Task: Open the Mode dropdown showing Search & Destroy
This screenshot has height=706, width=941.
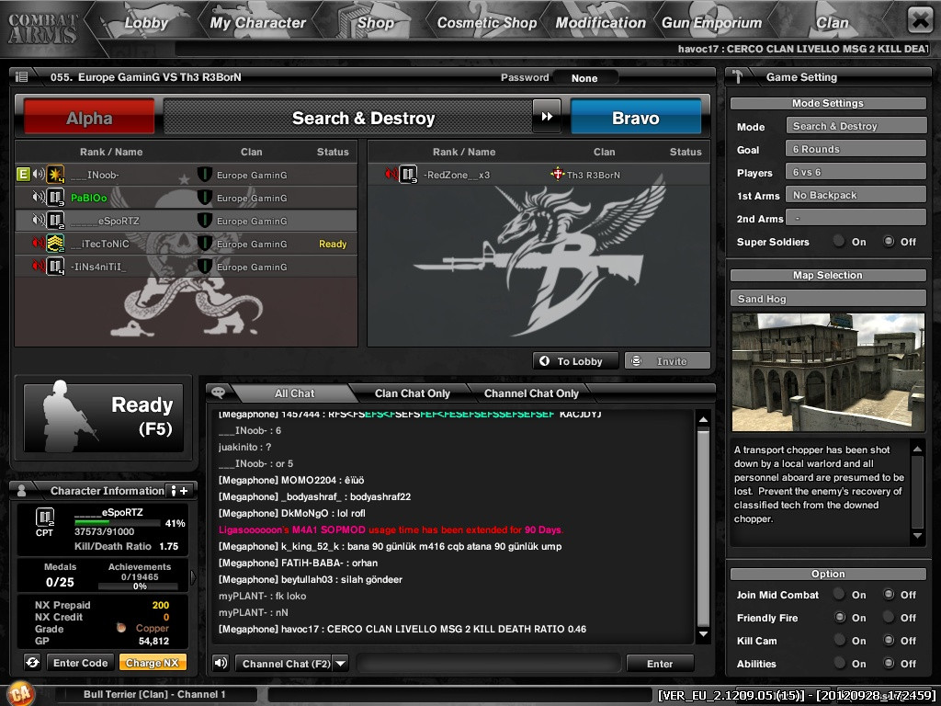Action: pyautogui.click(x=856, y=126)
